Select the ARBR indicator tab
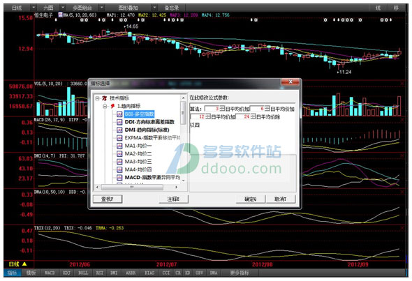This screenshot has height=281, width=412. [x=131, y=273]
